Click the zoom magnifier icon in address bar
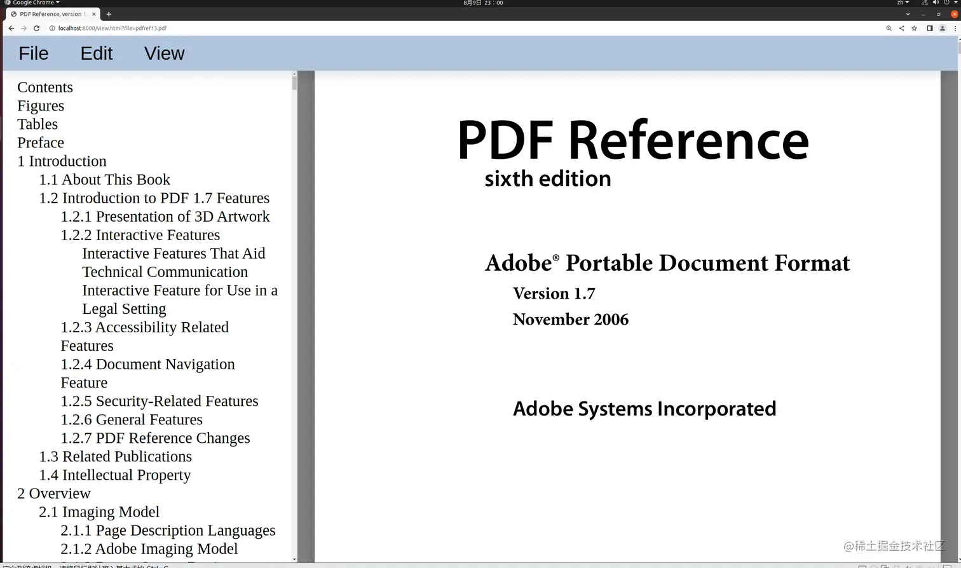Viewport: 961px width, 568px height. 889,28
